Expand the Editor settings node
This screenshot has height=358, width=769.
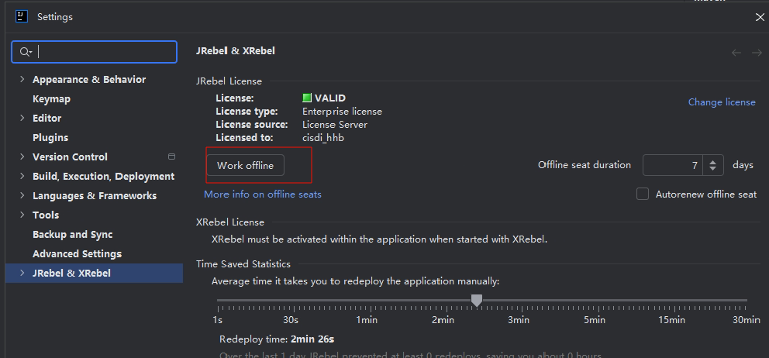pos(22,118)
